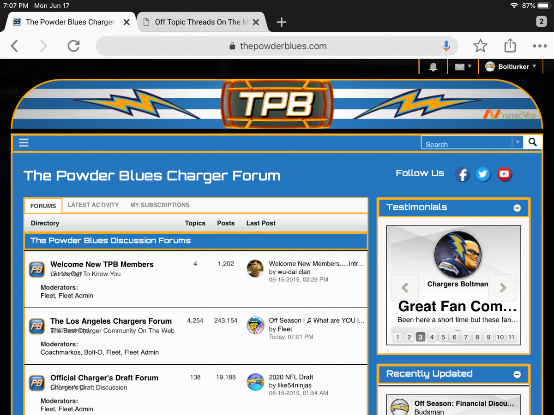Viewport: 554px width, 415px height.
Task: Click PB icon beside Welcome New TPB Members
Action: pos(37,270)
